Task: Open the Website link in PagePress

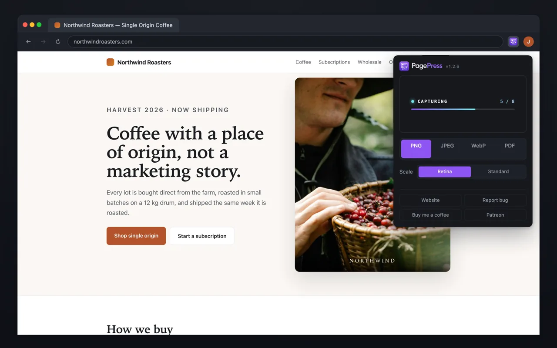Action: [430, 200]
